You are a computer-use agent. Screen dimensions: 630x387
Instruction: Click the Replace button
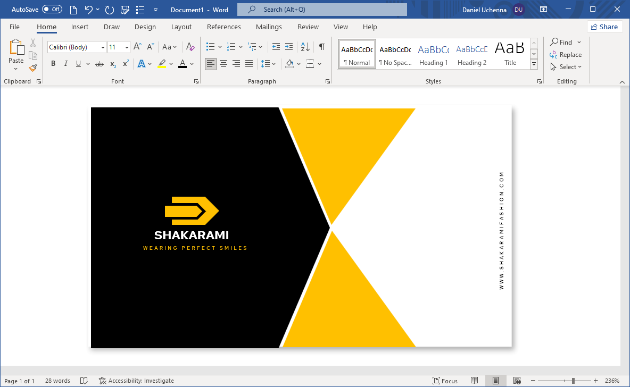[566, 55]
